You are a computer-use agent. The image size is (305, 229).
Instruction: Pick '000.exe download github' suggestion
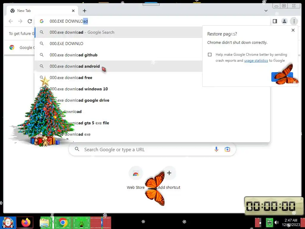coord(119,55)
